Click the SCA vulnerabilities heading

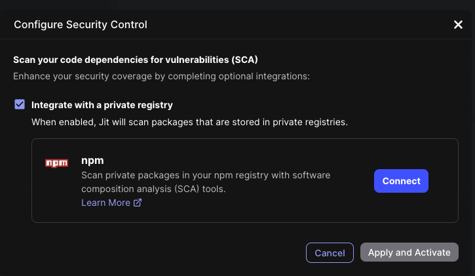click(136, 60)
